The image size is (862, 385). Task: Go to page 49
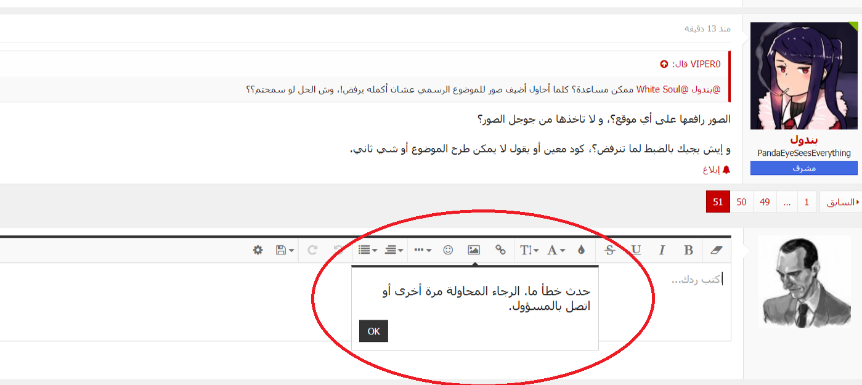point(765,202)
